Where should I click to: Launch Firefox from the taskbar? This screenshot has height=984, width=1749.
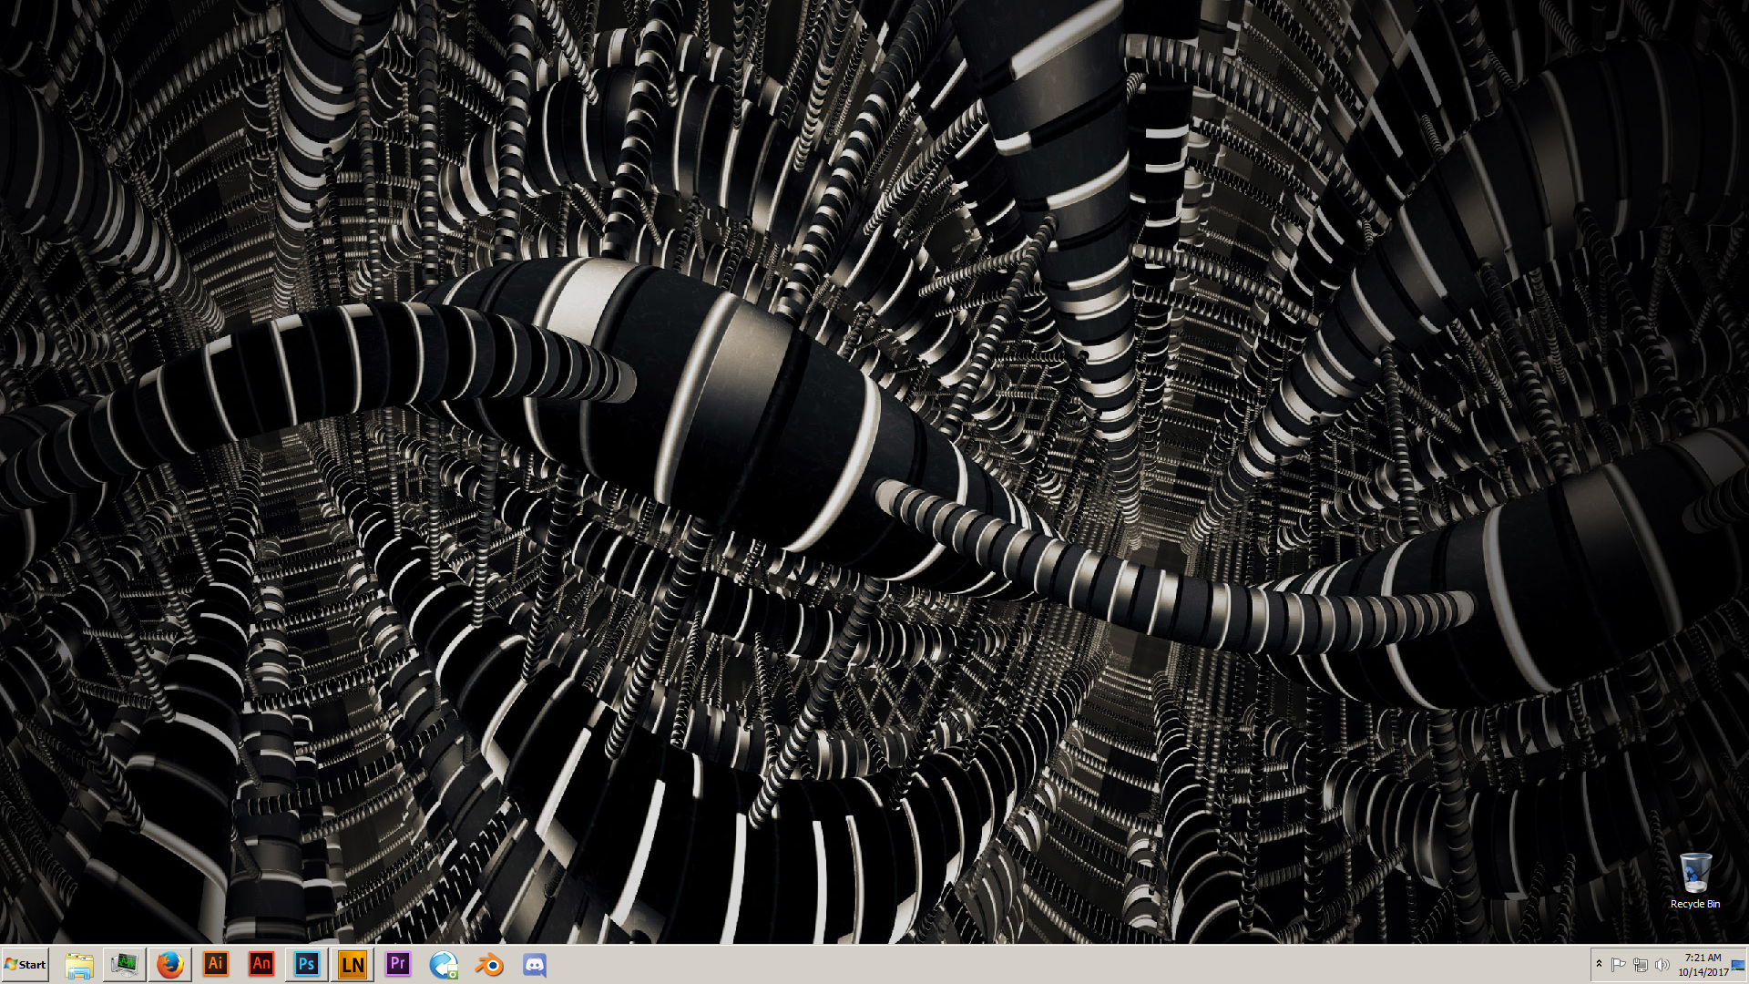tap(170, 964)
